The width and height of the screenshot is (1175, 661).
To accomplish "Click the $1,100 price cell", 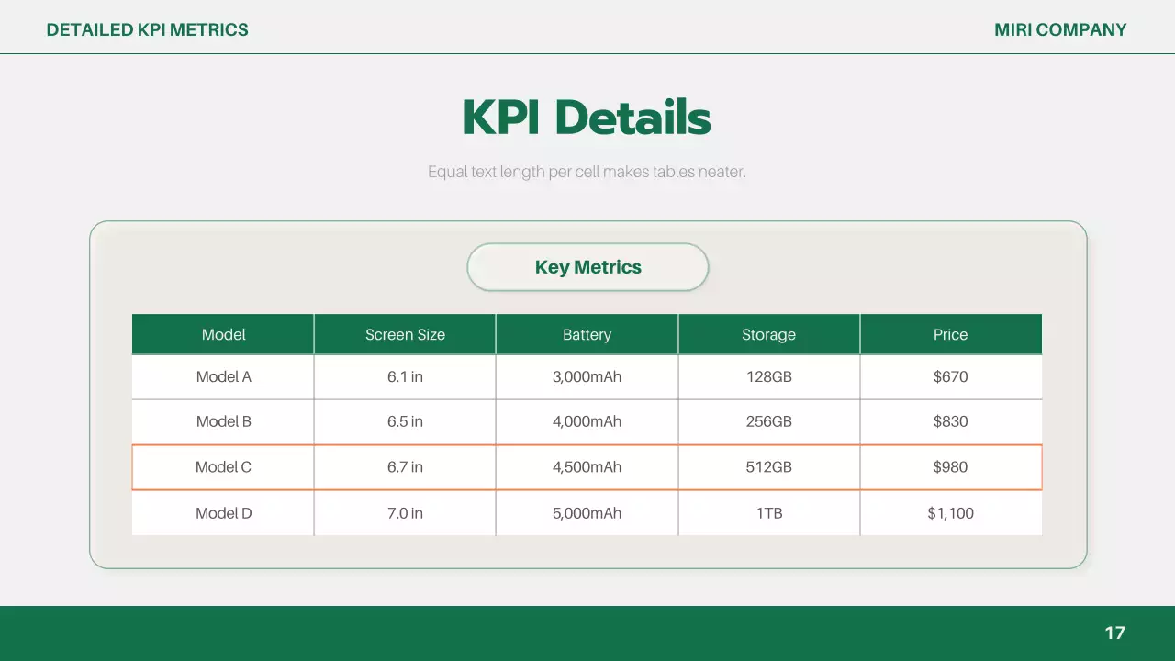I will pyautogui.click(x=950, y=513).
